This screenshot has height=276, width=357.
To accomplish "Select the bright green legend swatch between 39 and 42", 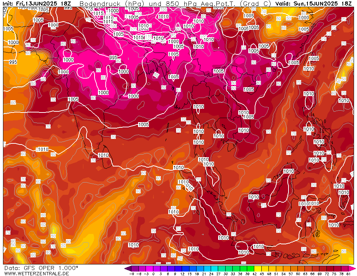I will [x=251, y=268].
